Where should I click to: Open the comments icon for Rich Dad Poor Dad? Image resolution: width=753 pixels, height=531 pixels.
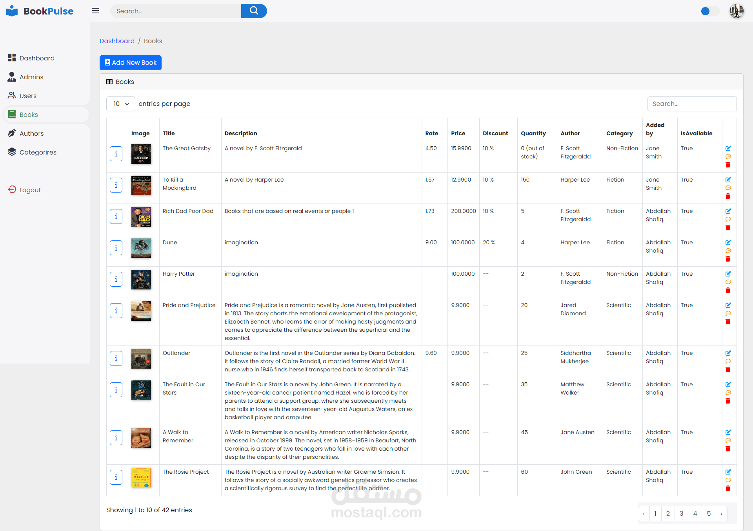(x=728, y=219)
